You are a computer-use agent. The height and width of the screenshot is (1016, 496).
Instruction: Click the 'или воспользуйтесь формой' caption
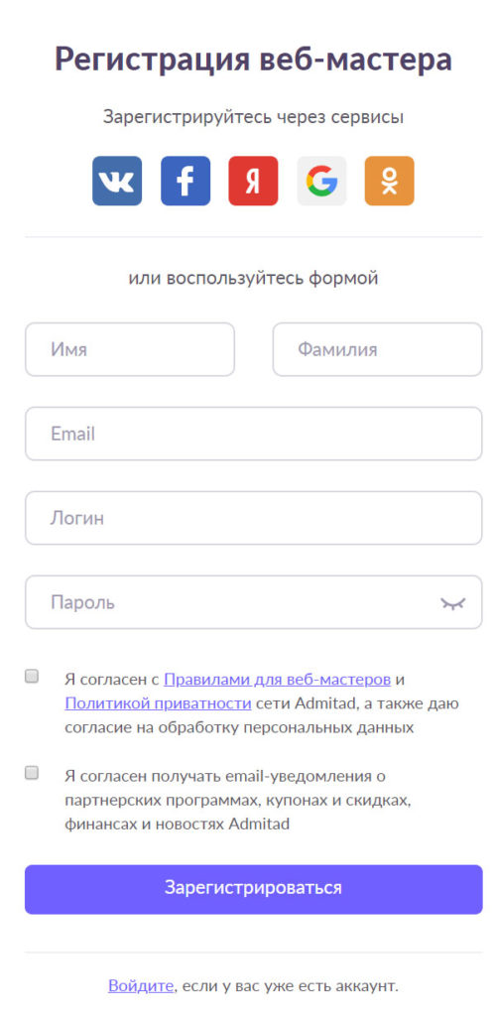[x=253, y=279]
